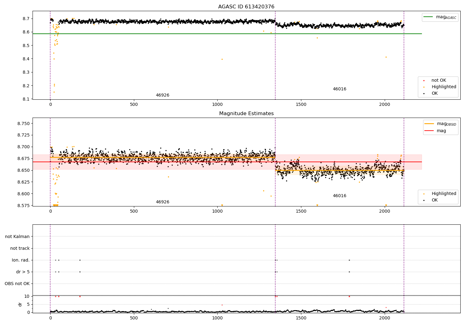The height and width of the screenshot is (325, 465).
Task: Click y-axis tick 8.675 in middle plot
Action: [24, 159]
